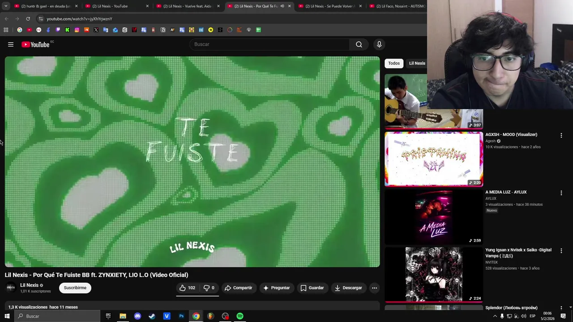Open the Windows Start menu
Image resolution: width=573 pixels, height=322 pixels.
(x=7, y=316)
